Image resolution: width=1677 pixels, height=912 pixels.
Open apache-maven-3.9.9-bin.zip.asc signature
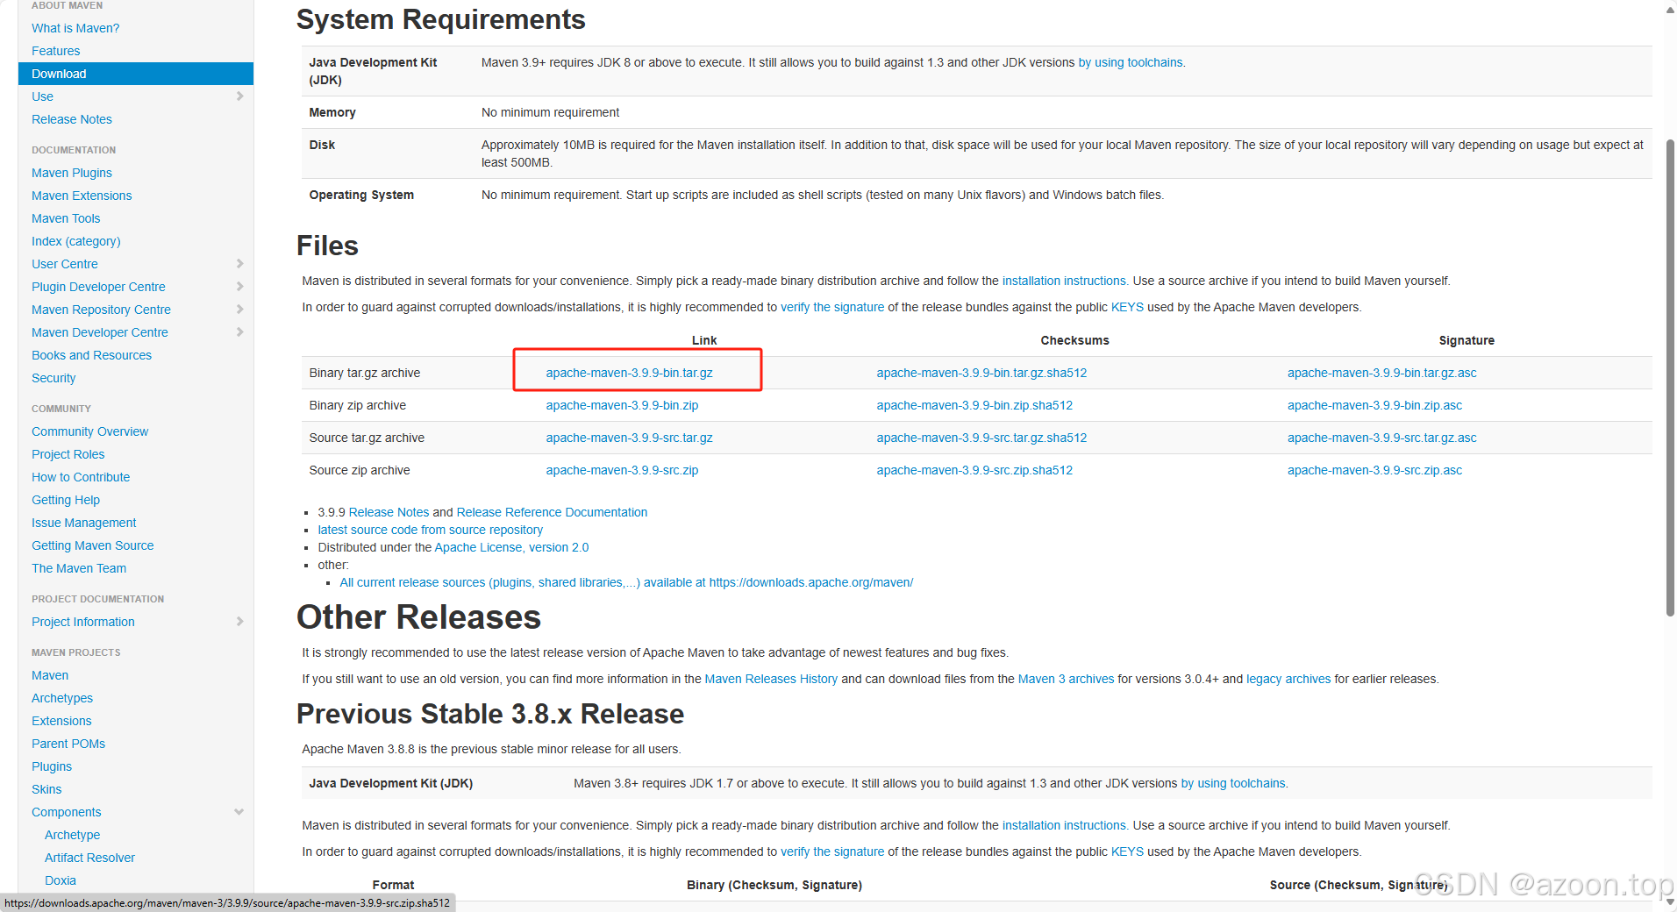coord(1374,405)
